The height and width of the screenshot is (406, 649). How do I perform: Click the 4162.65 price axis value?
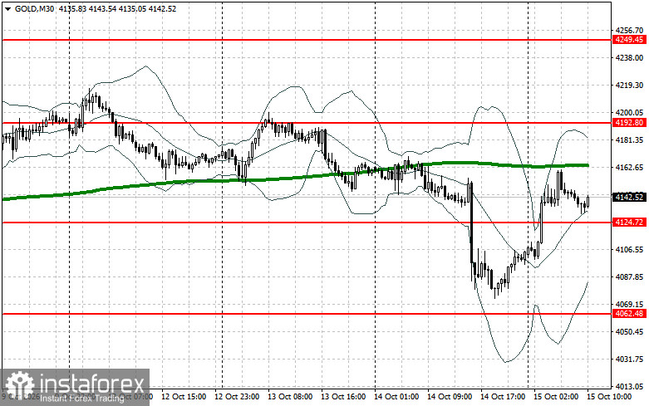point(629,168)
